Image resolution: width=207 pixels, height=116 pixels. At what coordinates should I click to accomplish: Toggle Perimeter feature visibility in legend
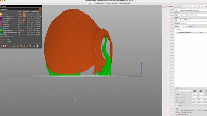20,14
